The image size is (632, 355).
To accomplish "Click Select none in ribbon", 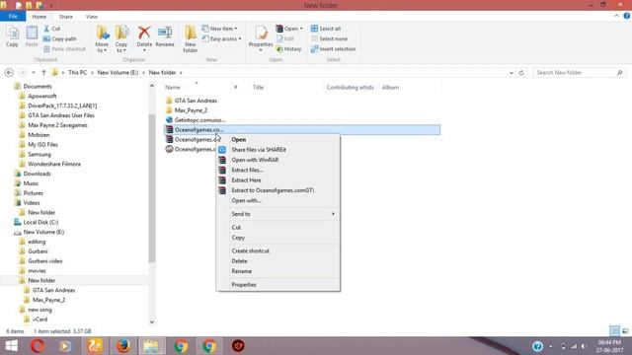I will 329,39.
